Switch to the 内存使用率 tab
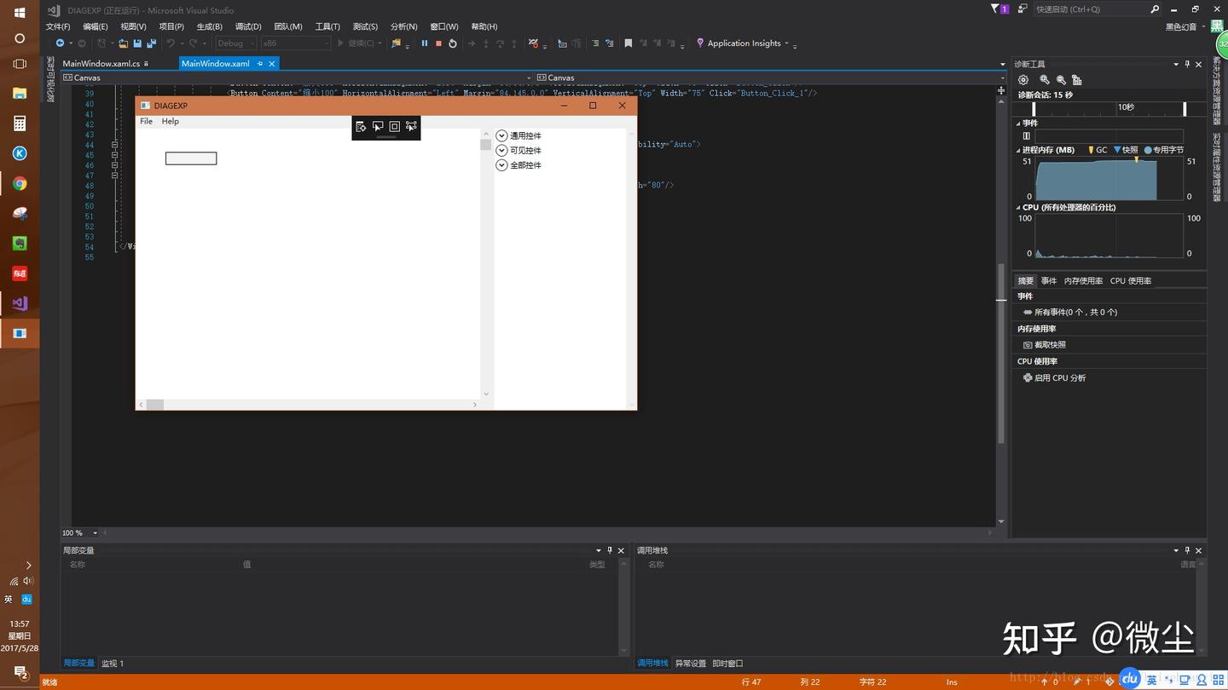 (1083, 281)
